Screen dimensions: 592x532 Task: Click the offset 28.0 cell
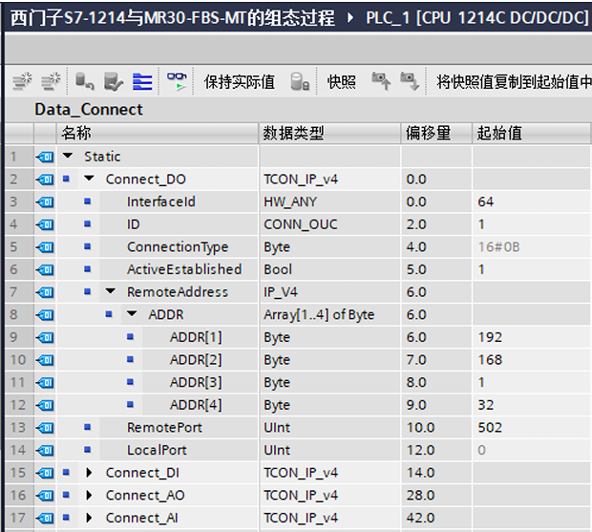tap(436, 495)
